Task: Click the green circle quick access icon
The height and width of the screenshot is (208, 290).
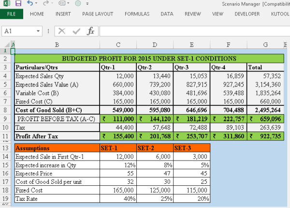Action: pyautogui.click(x=77, y=3)
